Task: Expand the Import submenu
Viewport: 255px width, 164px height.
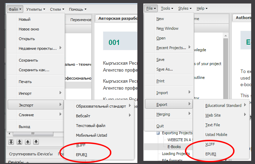Action: click(169, 93)
